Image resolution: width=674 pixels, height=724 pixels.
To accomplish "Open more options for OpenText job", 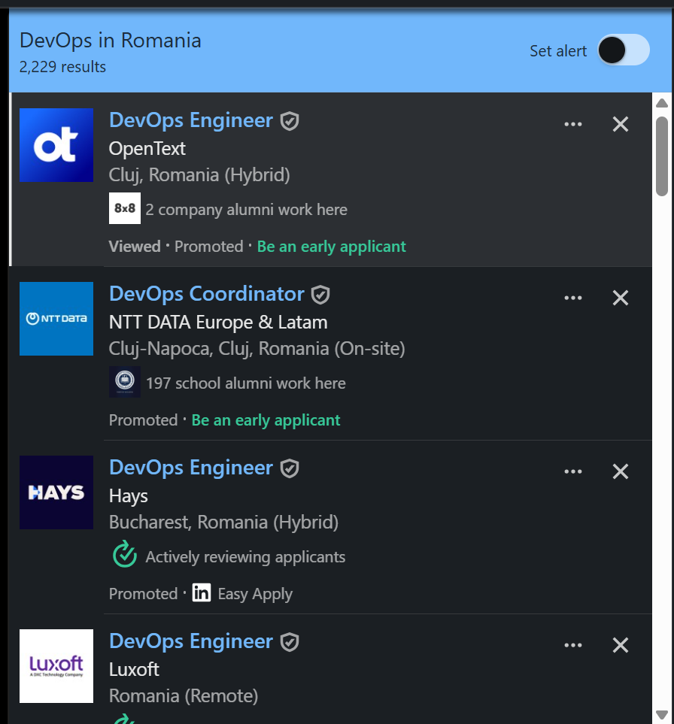I will [x=573, y=124].
